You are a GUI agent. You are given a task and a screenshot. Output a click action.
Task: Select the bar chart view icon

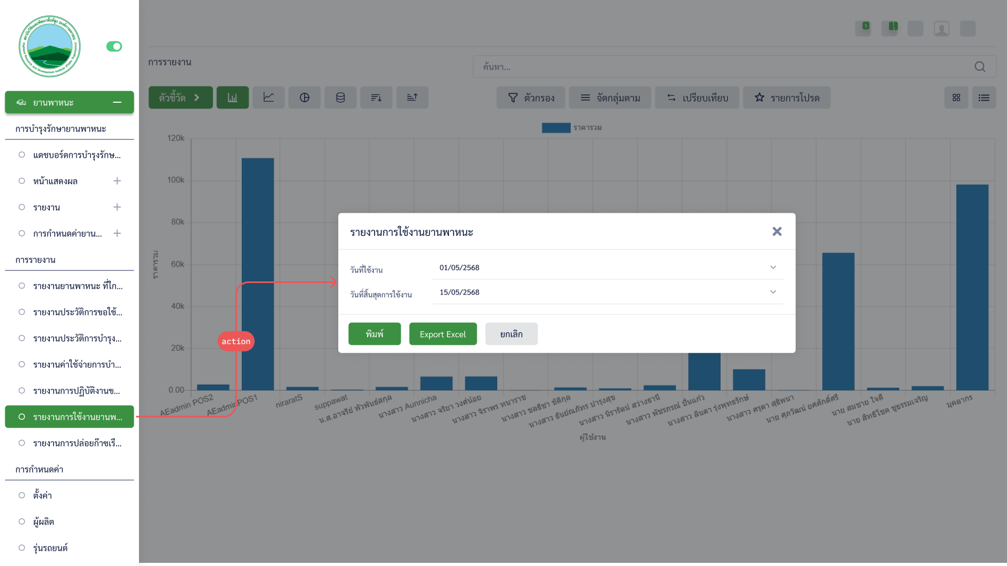[x=232, y=97]
